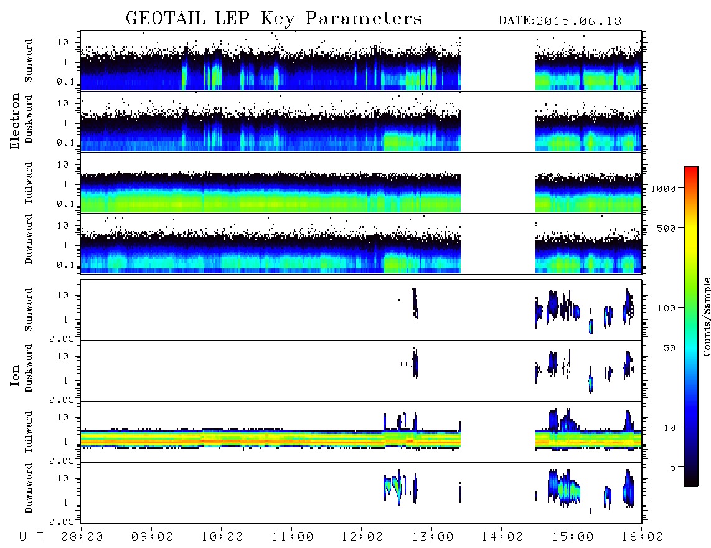Viewport: 711px width, 548px height.
Task: Click the Electron group axis label
Action: pyautogui.click(x=14, y=121)
